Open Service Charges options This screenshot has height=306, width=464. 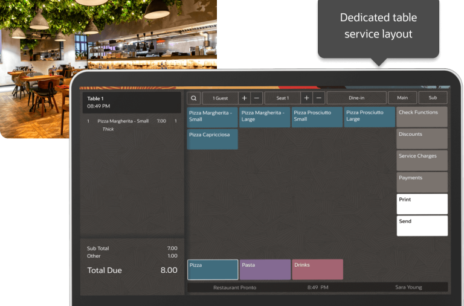pos(422,161)
